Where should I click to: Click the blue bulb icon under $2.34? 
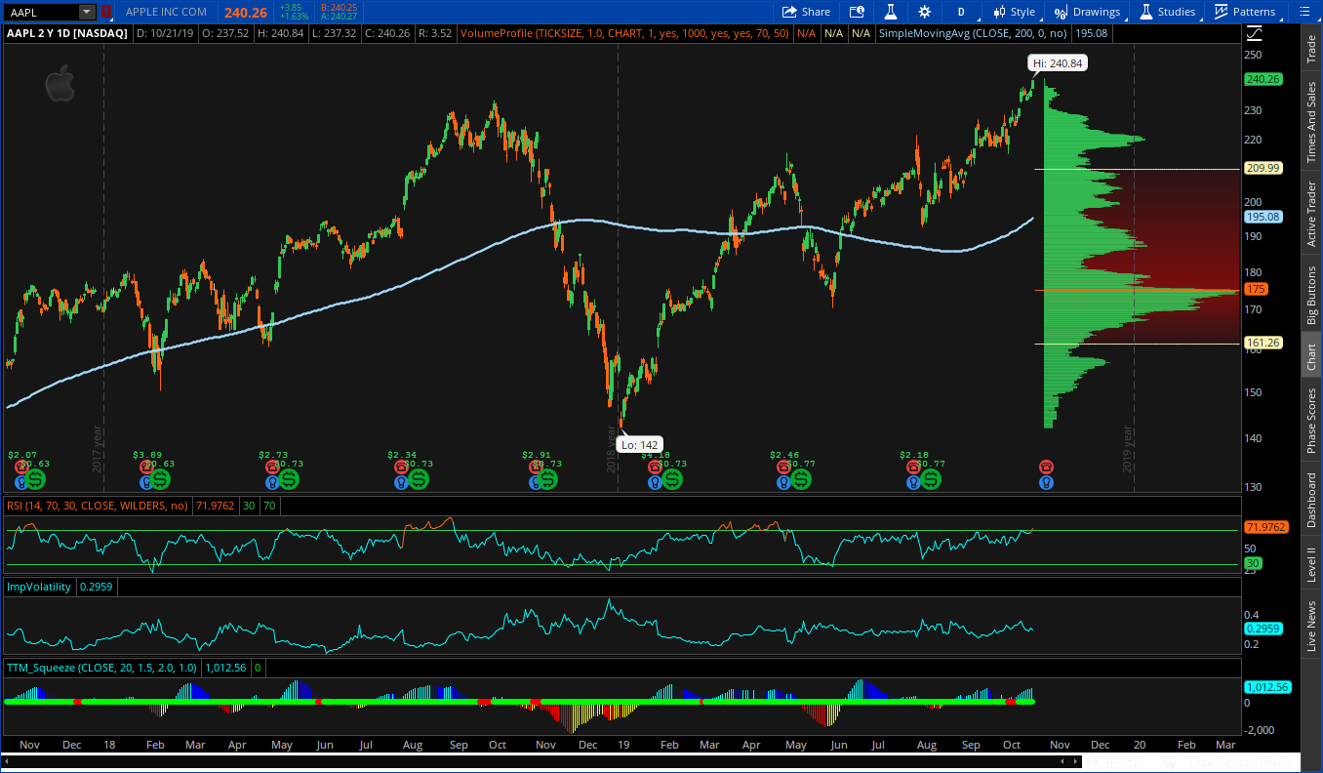tap(402, 481)
